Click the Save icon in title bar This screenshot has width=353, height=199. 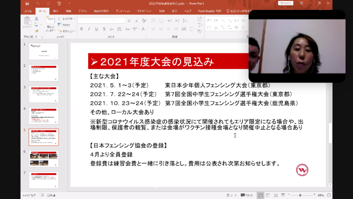(x=27, y=3)
